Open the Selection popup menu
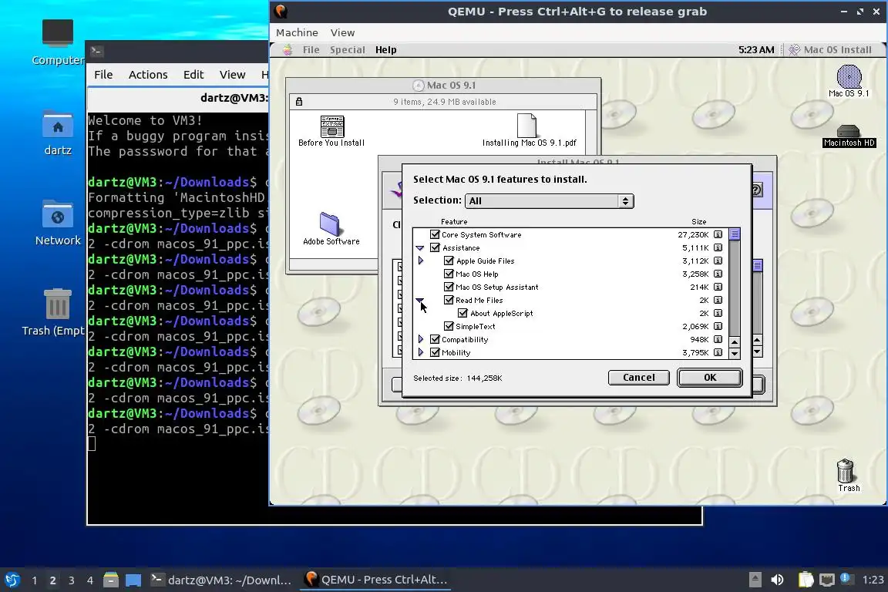The width and height of the screenshot is (888, 592). (x=549, y=200)
